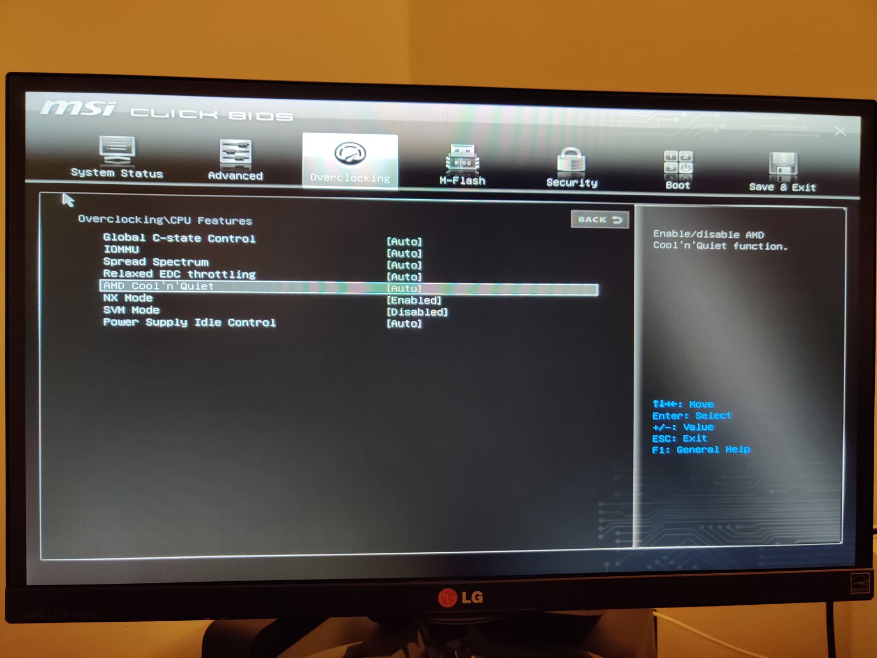Click the +/-: Value hint
The image size is (877, 658).
[x=682, y=427]
